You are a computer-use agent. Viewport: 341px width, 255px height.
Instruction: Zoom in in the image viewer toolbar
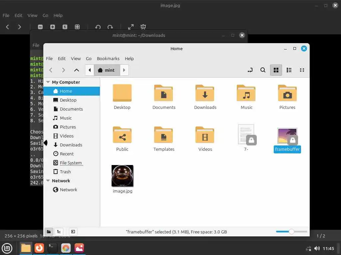(x=52, y=27)
